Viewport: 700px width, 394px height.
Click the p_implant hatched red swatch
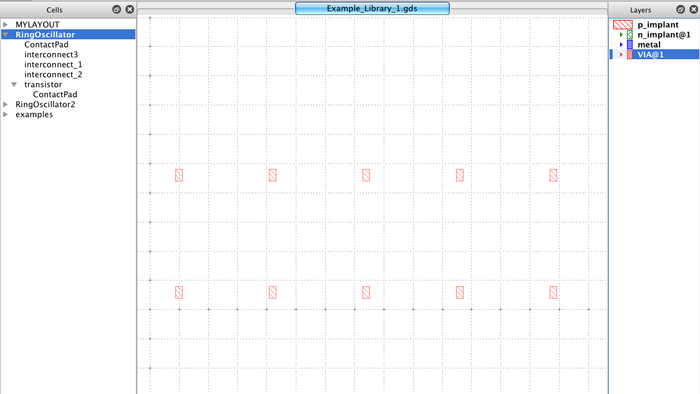click(623, 24)
